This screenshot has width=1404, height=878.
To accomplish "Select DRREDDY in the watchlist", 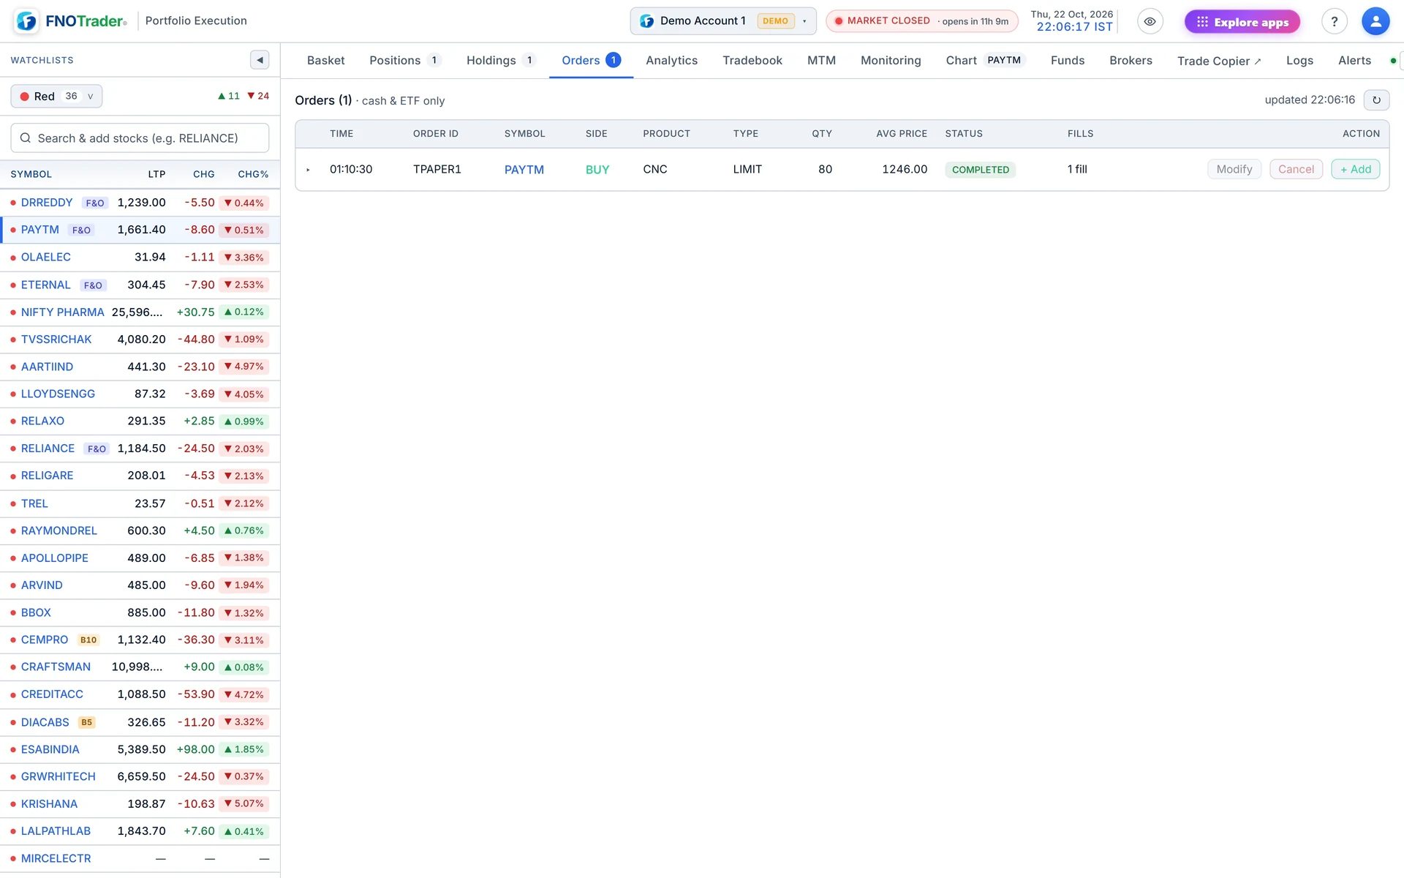I will (140, 203).
